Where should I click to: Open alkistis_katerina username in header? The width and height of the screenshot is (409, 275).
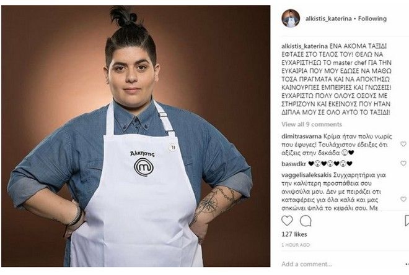[328, 19]
